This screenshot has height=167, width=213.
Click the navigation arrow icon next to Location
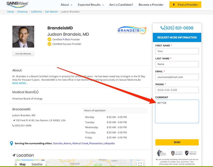[14, 155]
